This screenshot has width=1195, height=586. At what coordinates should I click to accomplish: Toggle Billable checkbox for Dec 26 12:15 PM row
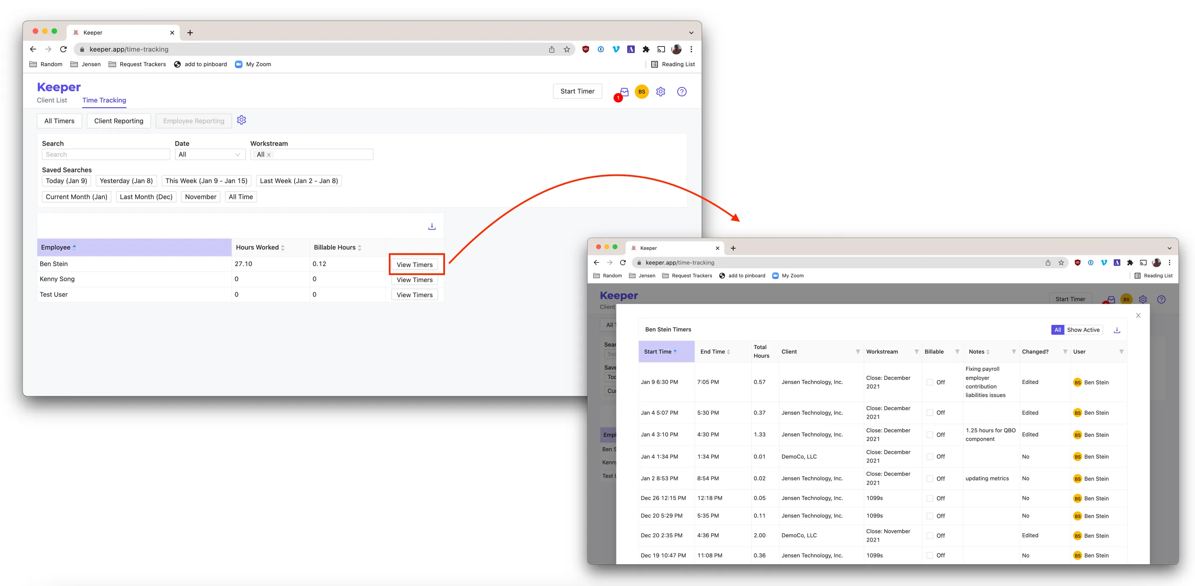[930, 499]
